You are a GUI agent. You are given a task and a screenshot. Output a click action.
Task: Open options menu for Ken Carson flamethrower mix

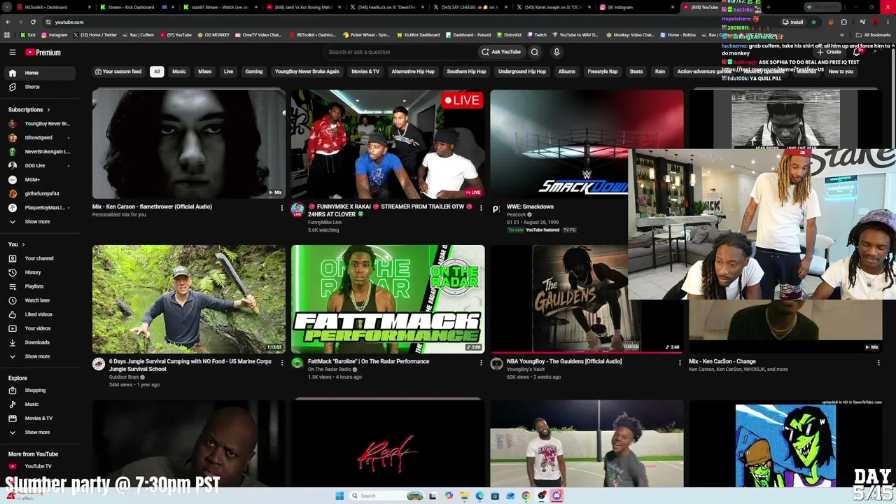[x=282, y=208]
